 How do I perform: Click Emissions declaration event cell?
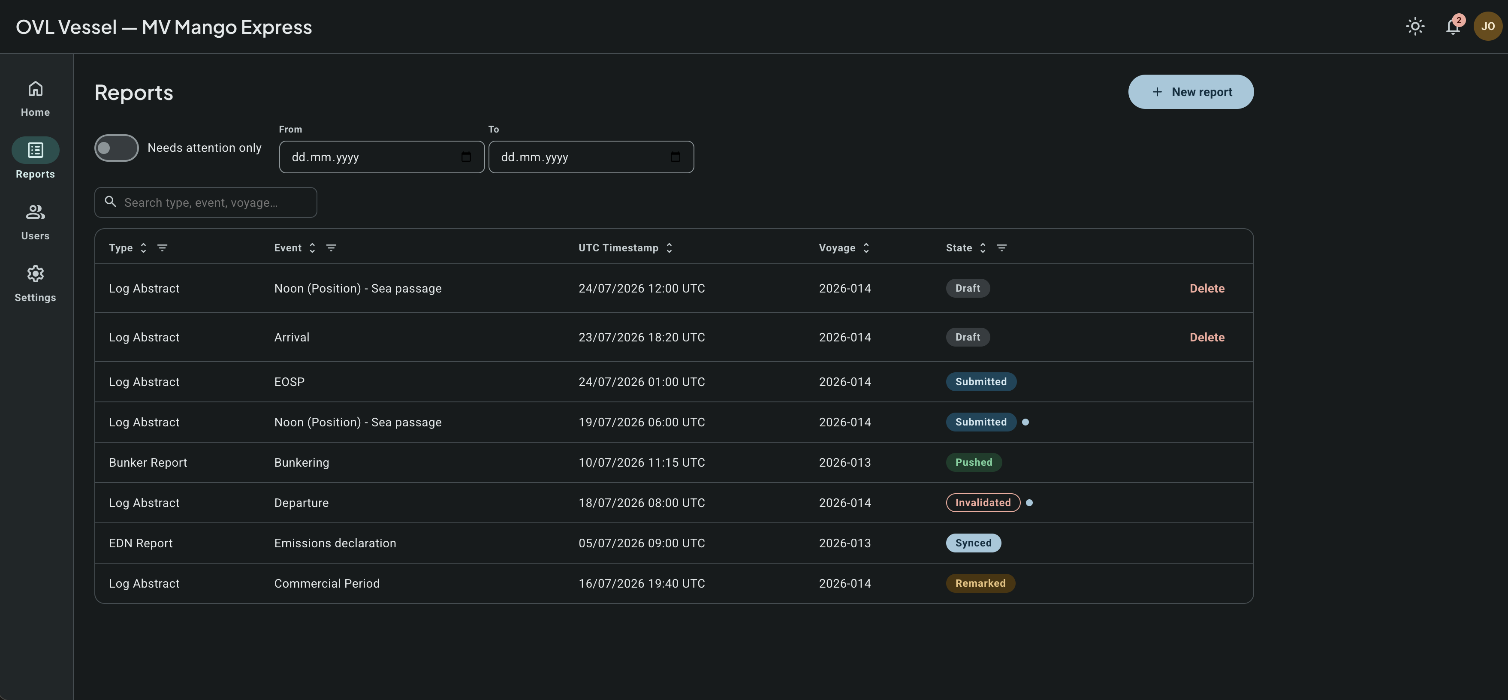pyautogui.click(x=335, y=543)
